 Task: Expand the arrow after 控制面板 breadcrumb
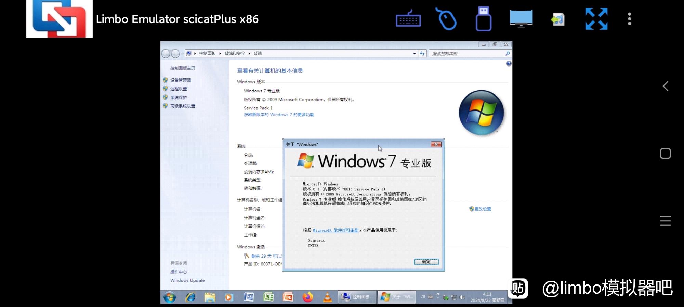point(220,54)
